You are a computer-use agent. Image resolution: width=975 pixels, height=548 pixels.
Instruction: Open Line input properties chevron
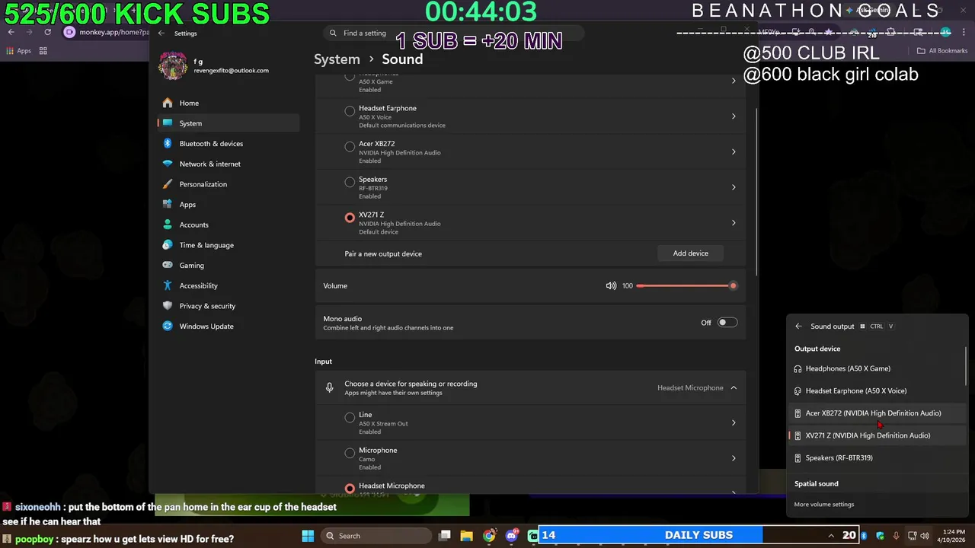click(734, 423)
